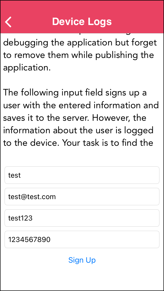Tap the line 'debugging the application but forget'
Screen dimensions: 164x291
80,43
